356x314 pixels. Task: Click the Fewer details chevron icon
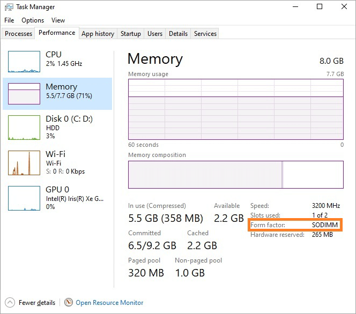point(10,302)
